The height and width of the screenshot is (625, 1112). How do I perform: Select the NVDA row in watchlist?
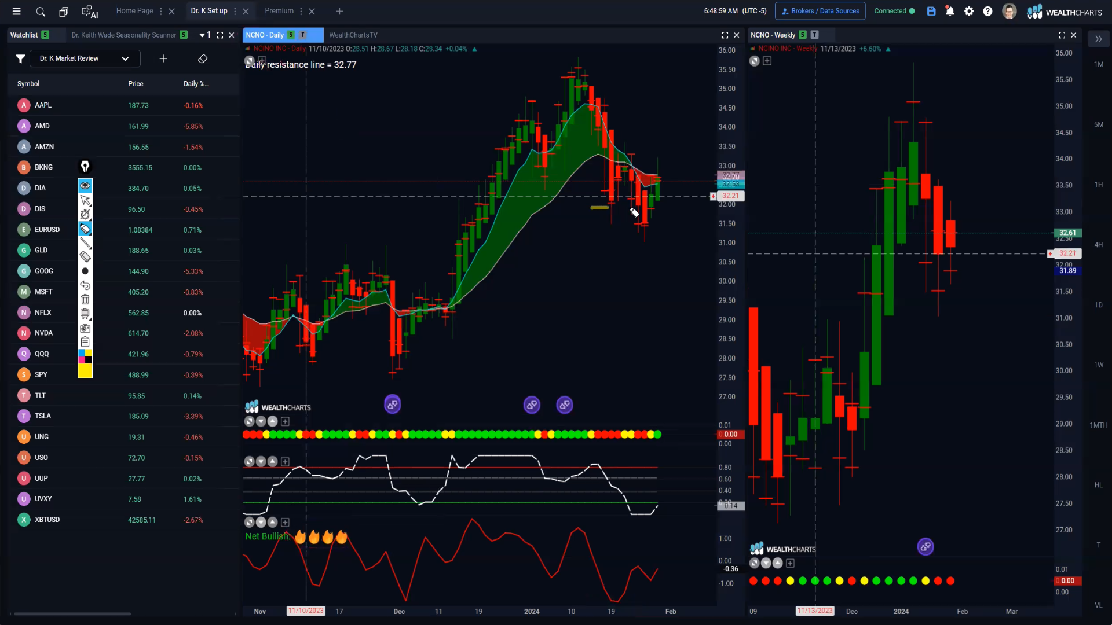(x=123, y=333)
